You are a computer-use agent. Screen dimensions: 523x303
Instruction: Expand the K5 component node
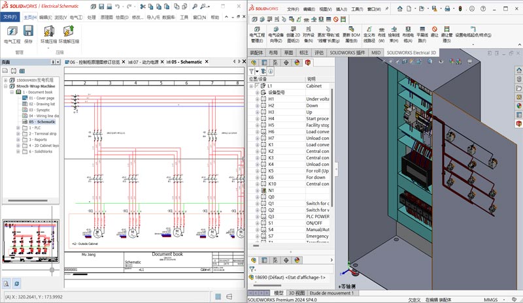257,171
